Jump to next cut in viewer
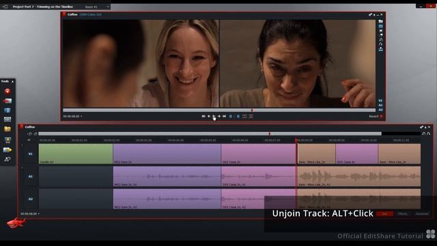 224,116
